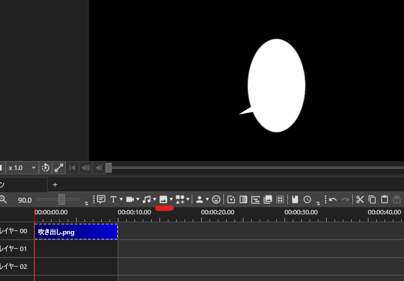404x281 pixels.
Task: Add a video item with camera icon
Action: [130, 199]
